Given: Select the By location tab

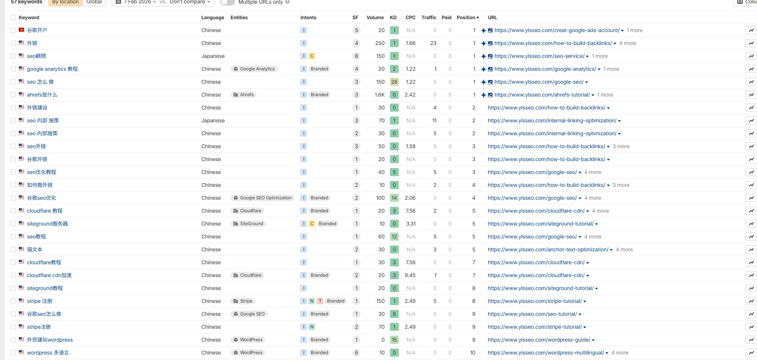Looking at the screenshot, I should [x=65, y=2].
